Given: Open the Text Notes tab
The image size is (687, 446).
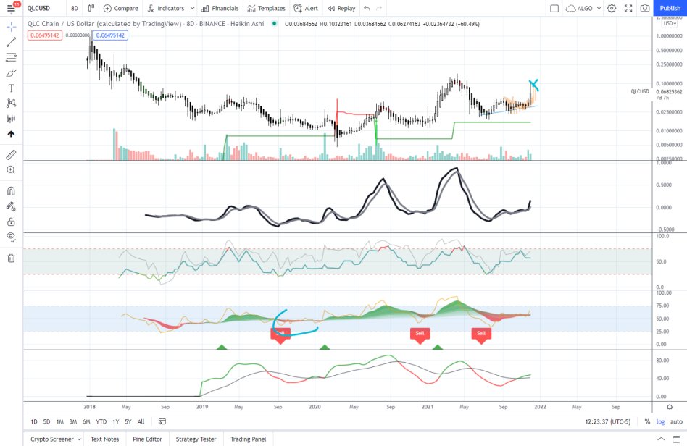Looking at the screenshot, I should tap(104, 439).
